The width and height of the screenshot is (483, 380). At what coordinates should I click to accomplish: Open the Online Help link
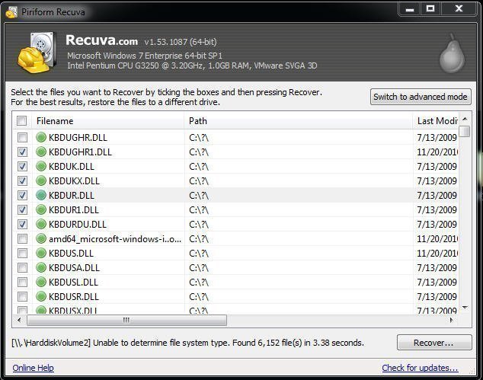[34, 368]
